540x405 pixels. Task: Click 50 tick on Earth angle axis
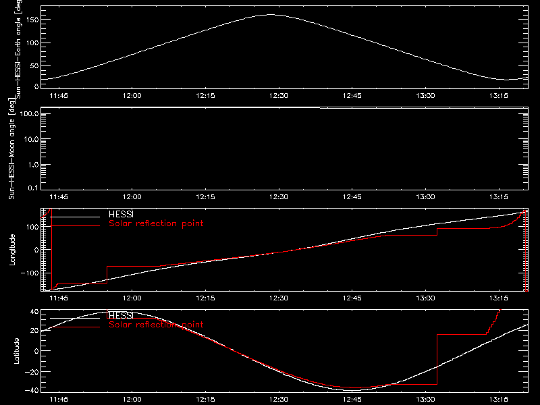tap(34, 65)
